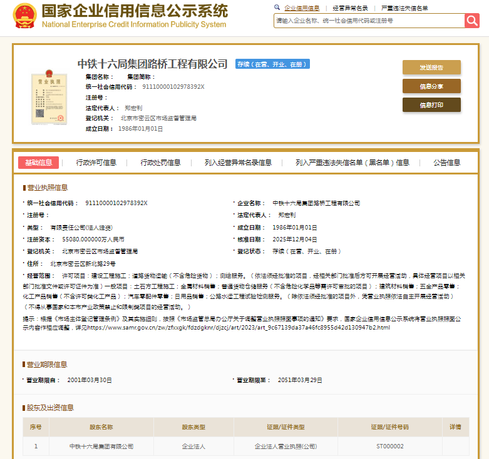The width and height of the screenshot is (489, 459).
Task: Select the 严重违法失信名单 search category
Action: [404, 8]
